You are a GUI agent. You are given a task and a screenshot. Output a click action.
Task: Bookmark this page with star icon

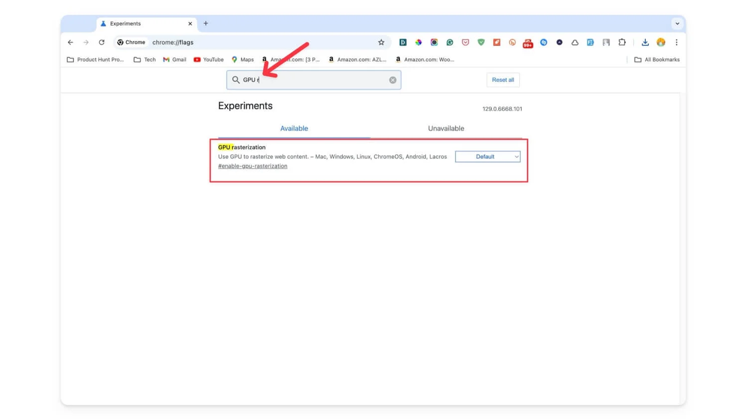point(381,42)
